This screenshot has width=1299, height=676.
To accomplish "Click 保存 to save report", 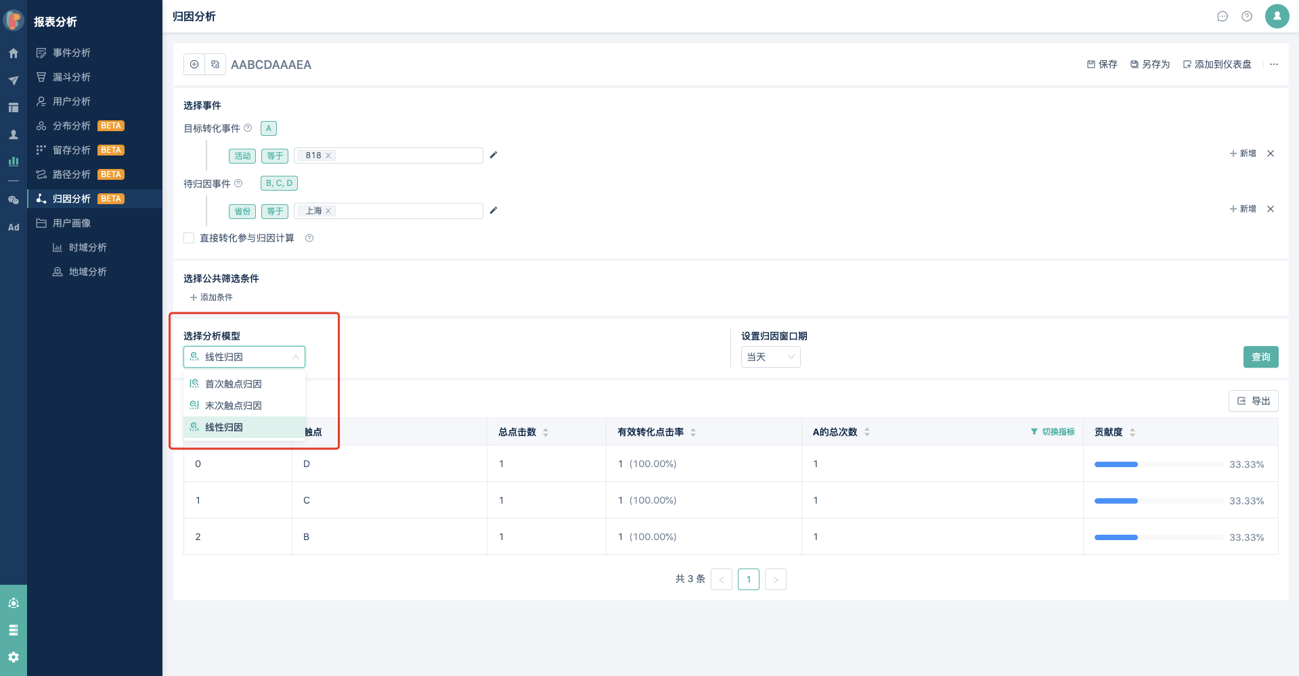I will tap(1102, 64).
